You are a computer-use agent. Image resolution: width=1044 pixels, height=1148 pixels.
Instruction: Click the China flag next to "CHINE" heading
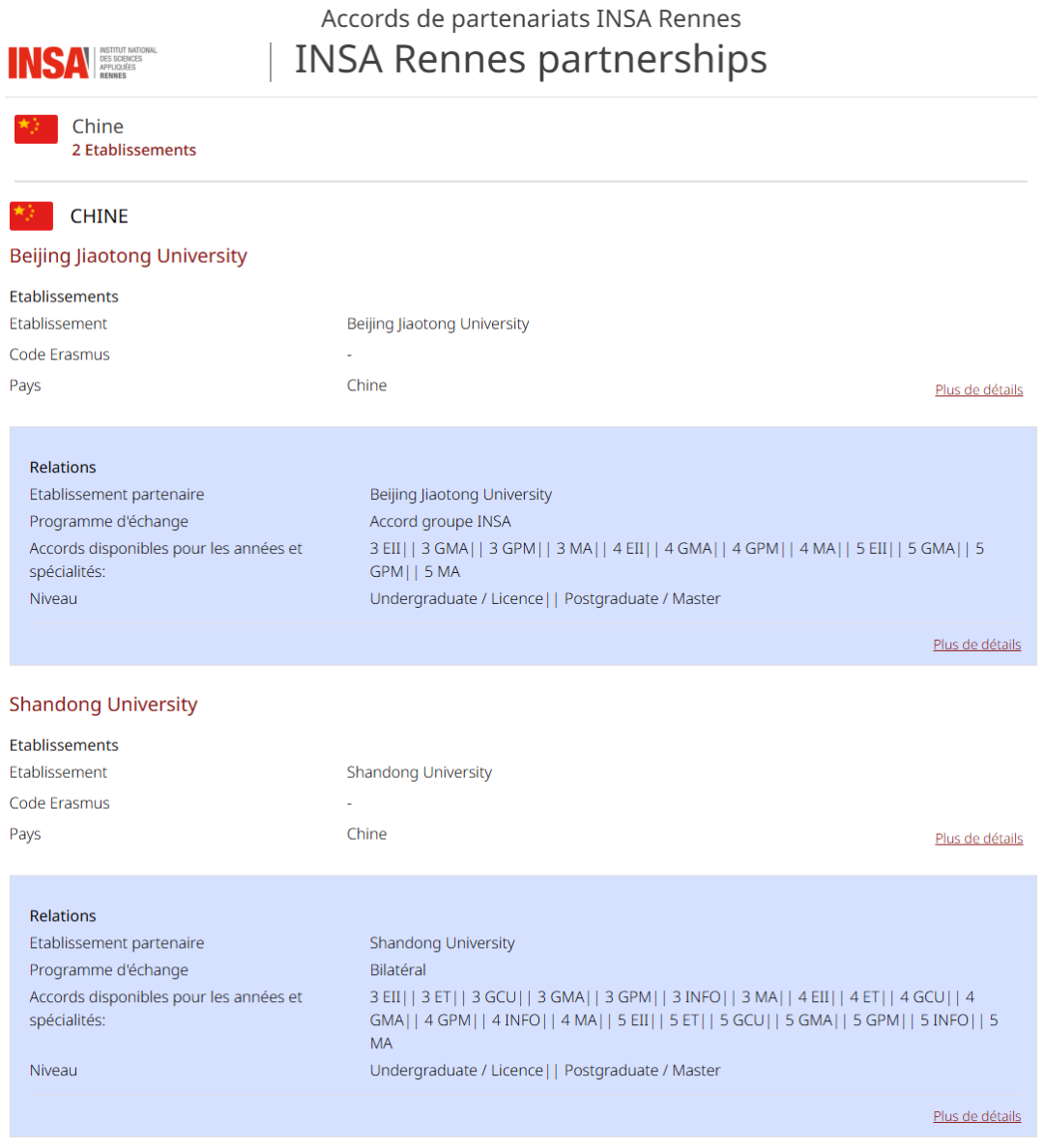coord(31,215)
